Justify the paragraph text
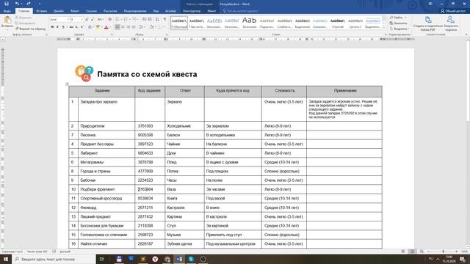The height and width of the screenshot is (264, 470). coord(134,27)
